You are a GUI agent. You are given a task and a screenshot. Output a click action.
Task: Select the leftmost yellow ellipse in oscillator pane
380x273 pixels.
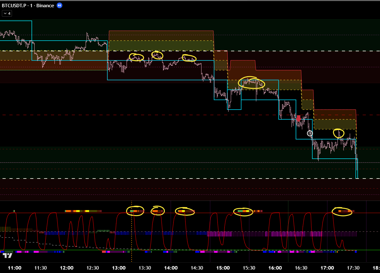tap(135, 211)
